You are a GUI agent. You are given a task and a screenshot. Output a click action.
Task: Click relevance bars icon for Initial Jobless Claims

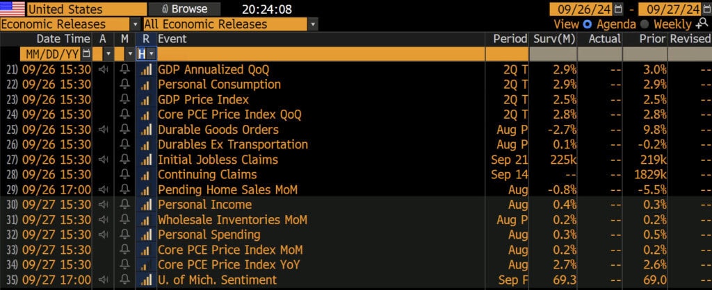[145, 160]
